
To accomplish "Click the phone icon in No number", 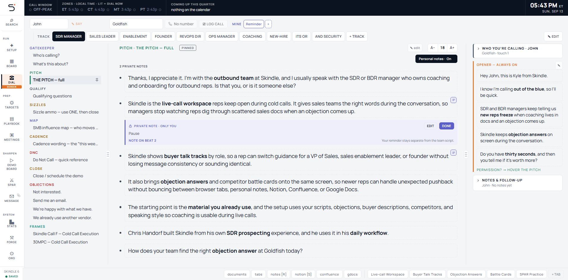I will tap(170, 24).
